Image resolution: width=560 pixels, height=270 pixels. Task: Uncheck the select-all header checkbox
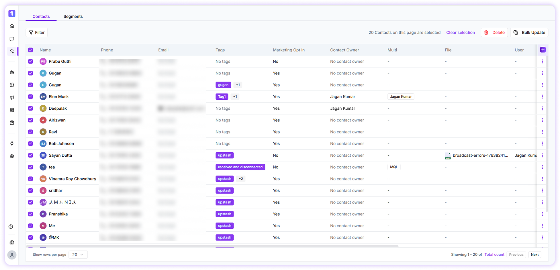pyautogui.click(x=30, y=50)
